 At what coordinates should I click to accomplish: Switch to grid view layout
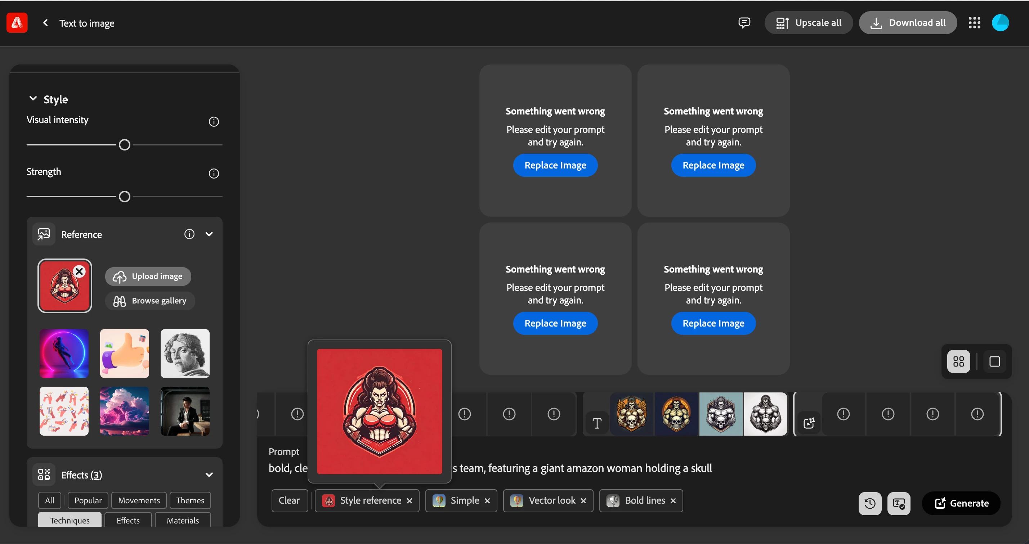click(x=958, y=361)
